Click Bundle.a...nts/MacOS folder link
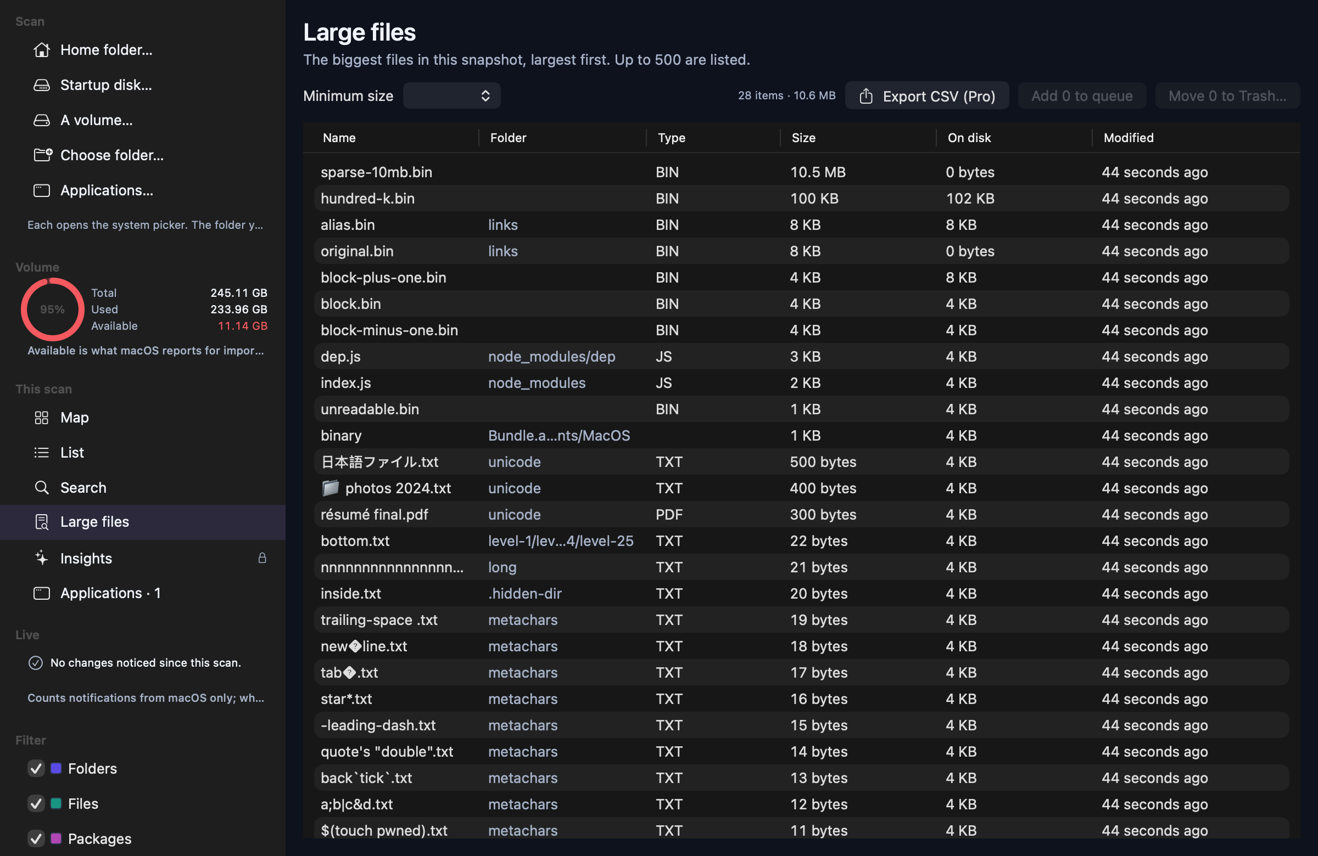Image resolution: width=1318 pixels, height=856 pixels. 559,436
